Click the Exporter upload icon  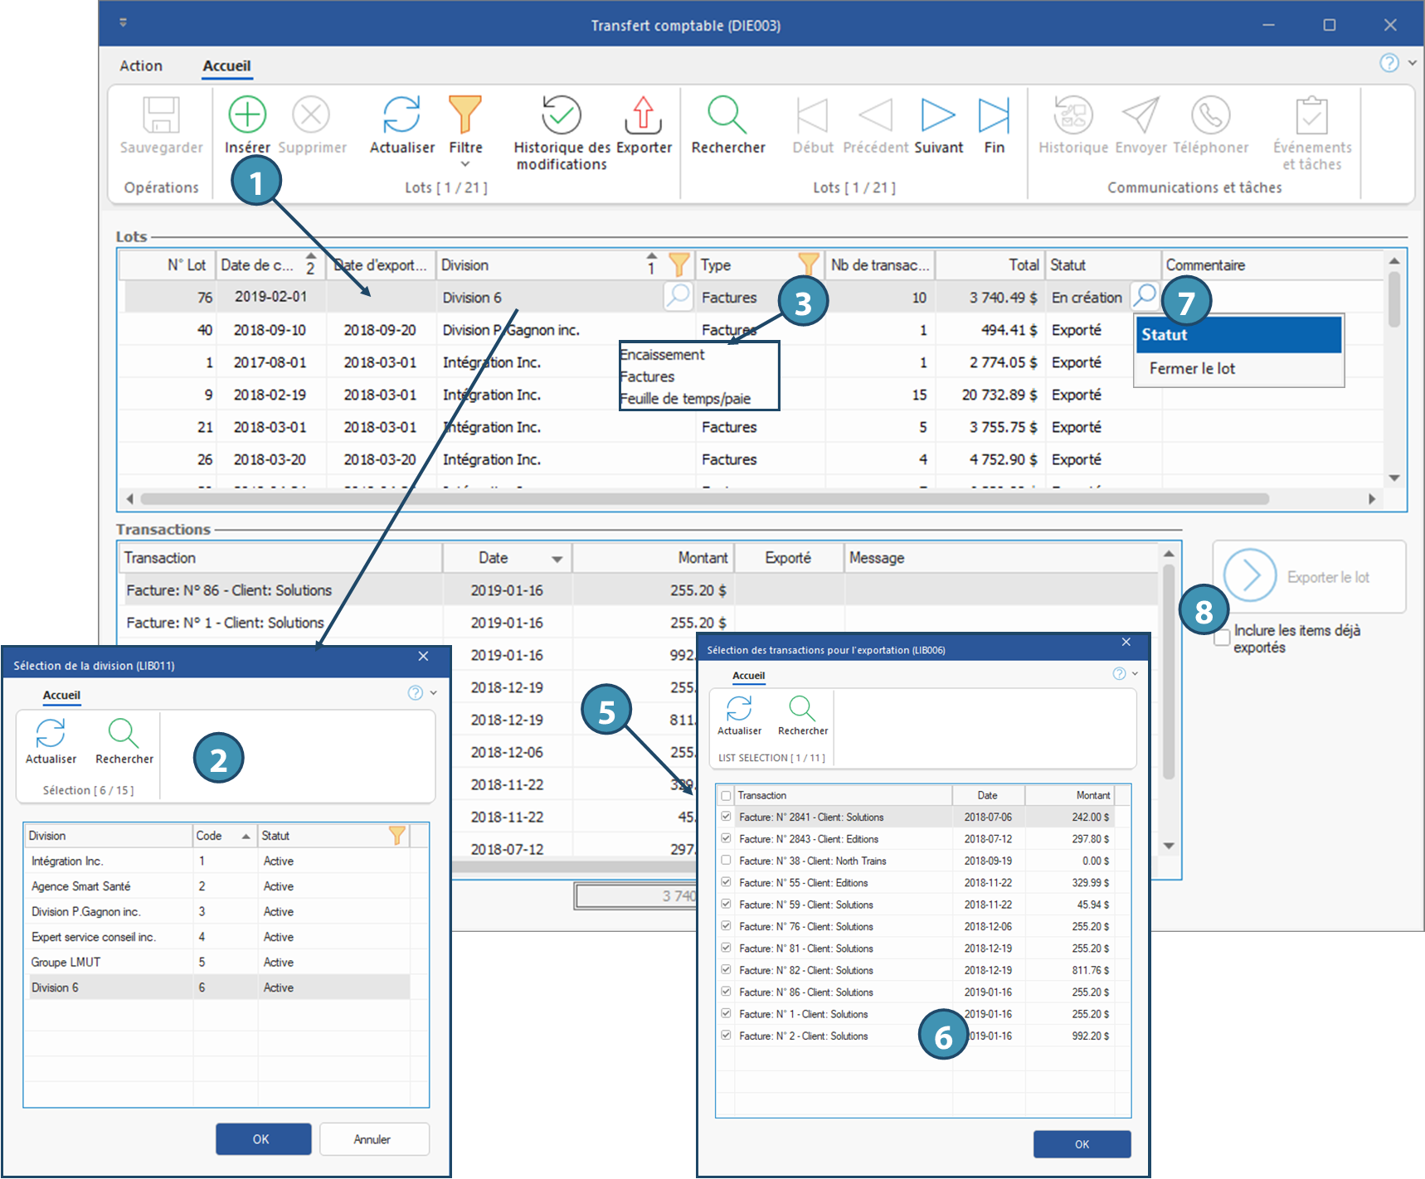coord(643,115)
